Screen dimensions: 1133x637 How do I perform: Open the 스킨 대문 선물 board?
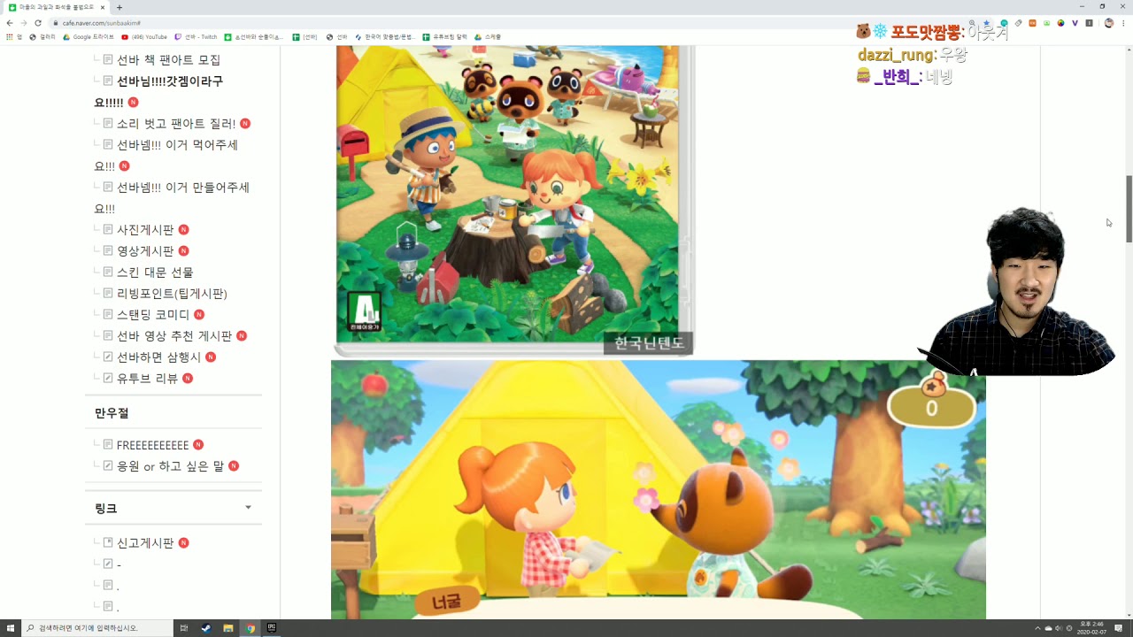coord(155,272)
